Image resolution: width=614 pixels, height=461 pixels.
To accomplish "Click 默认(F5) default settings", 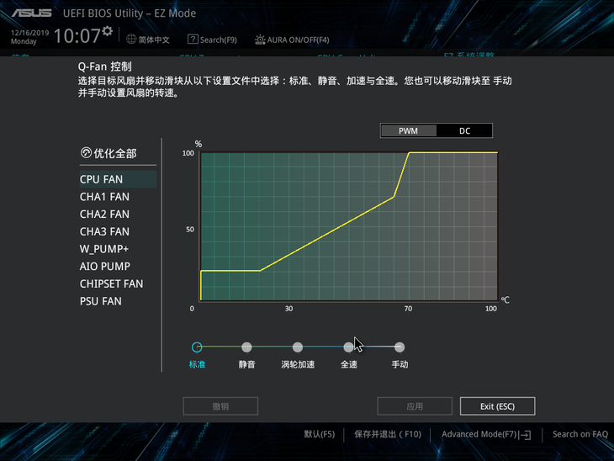I will coord(320,434).
